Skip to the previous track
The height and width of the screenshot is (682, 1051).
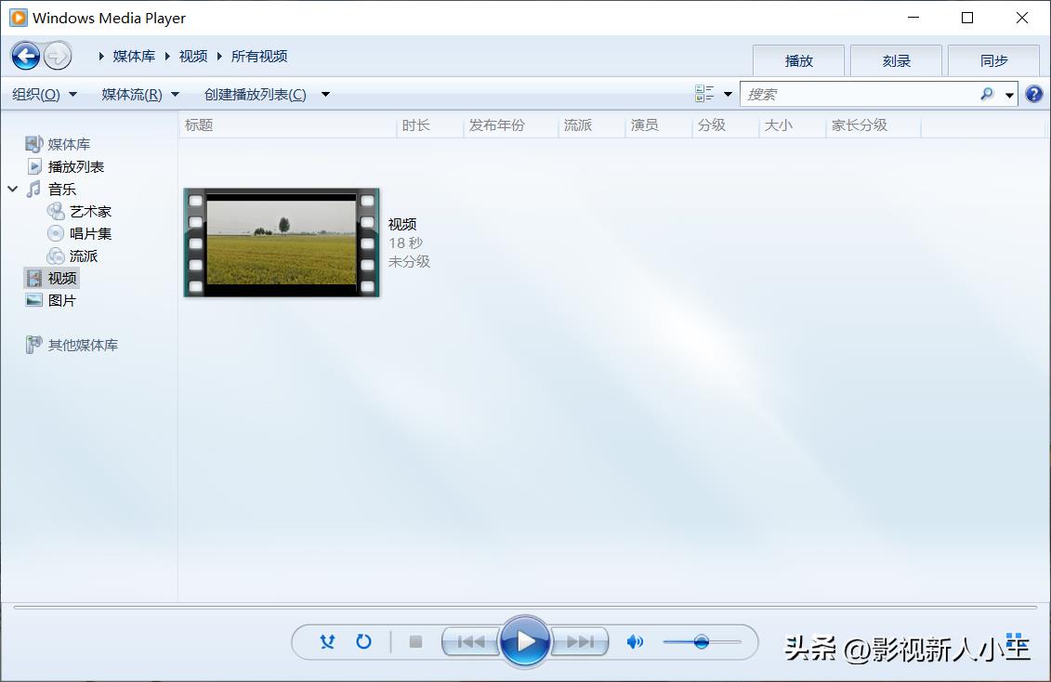click(471, 641)
